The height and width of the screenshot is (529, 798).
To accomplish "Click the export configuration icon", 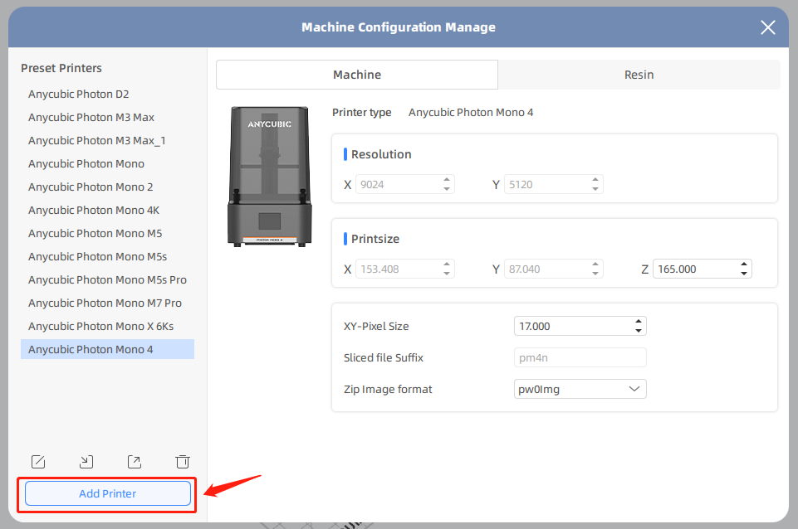I will (x=135, y=461).
